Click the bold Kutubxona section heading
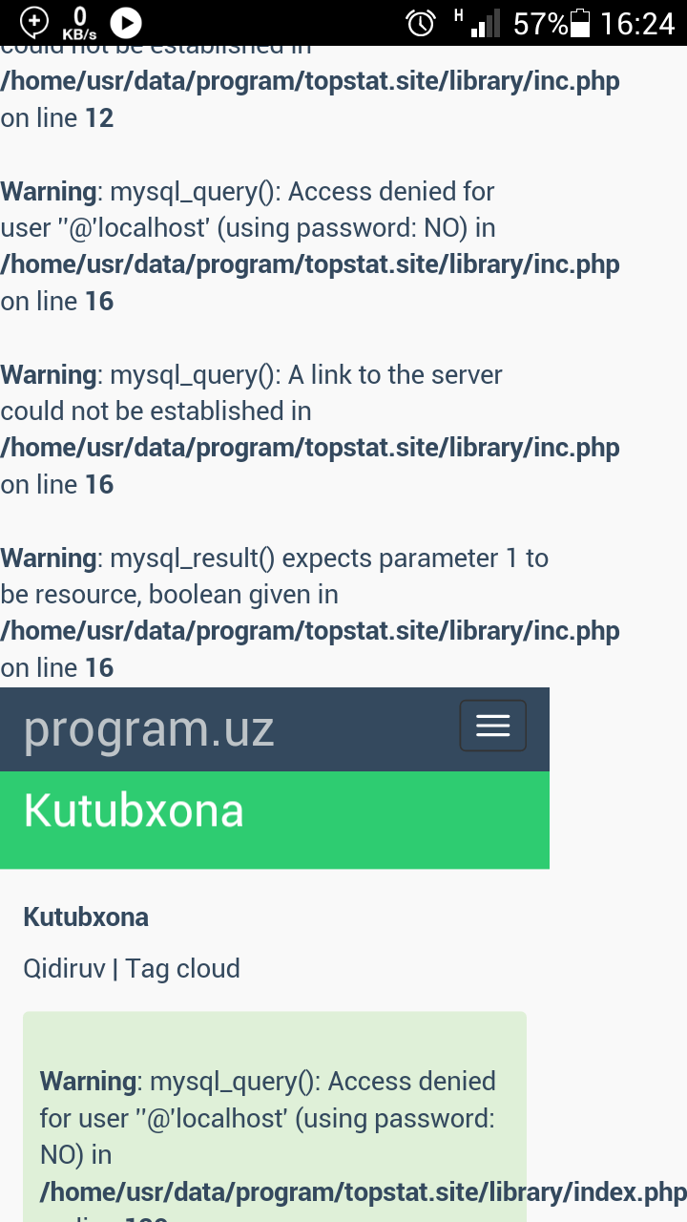 click(x=86, y=917)
